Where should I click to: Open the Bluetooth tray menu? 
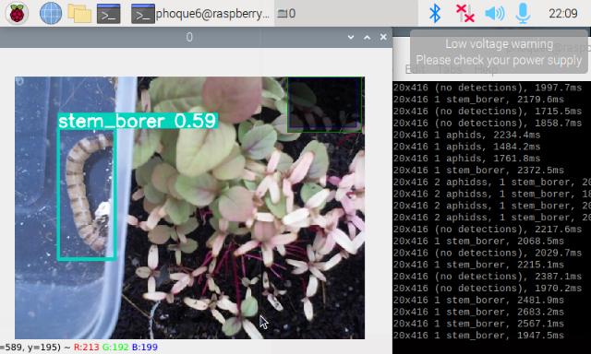[435, 14]
